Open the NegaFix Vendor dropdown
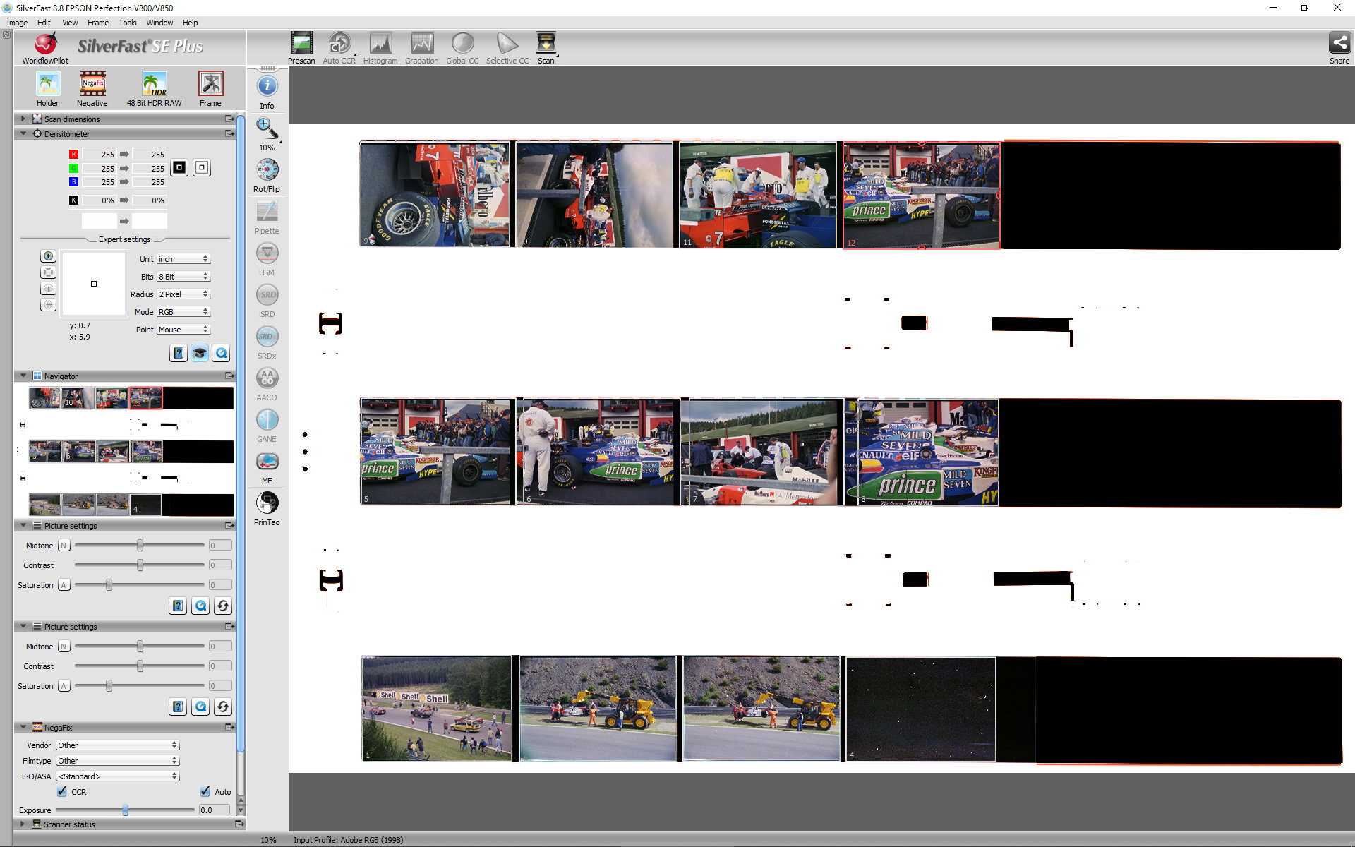Image resolution: width=1355 pixels, height=847 pixels. 117,745
